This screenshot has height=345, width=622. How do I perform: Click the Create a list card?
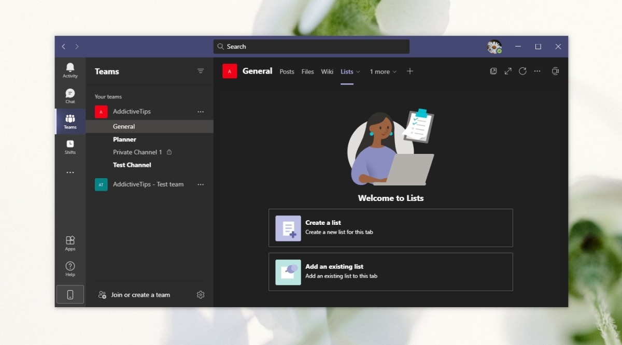[x=391, y=228]
